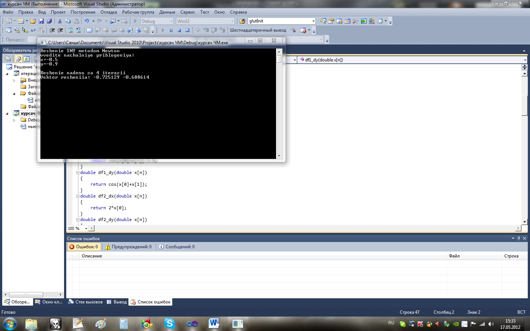The image size is (530, 331).
Task: Select the курсач project in Solution Explorer
Action: (x=28, y=113)
